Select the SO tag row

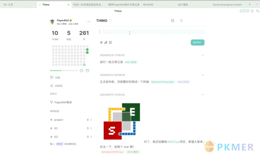point(71,137)
